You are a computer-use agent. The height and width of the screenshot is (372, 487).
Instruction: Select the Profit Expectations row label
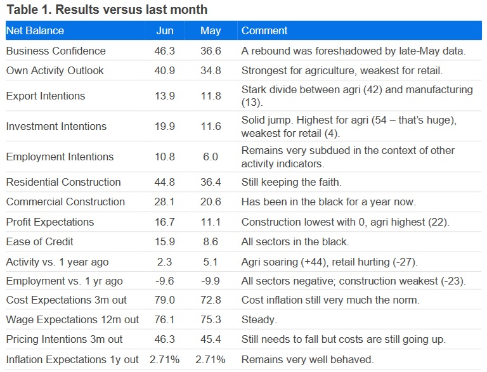(x=49, y=222)
